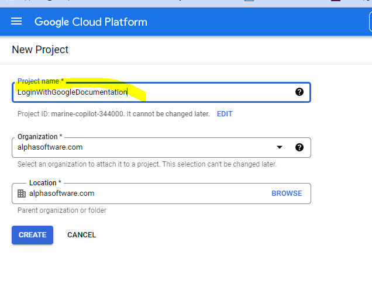This screenshot has height=304, width=372.
Task: Click the 'Select an organization' helper text
Action: 147,164
